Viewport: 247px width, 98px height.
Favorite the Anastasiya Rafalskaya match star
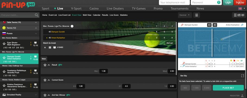4,72
